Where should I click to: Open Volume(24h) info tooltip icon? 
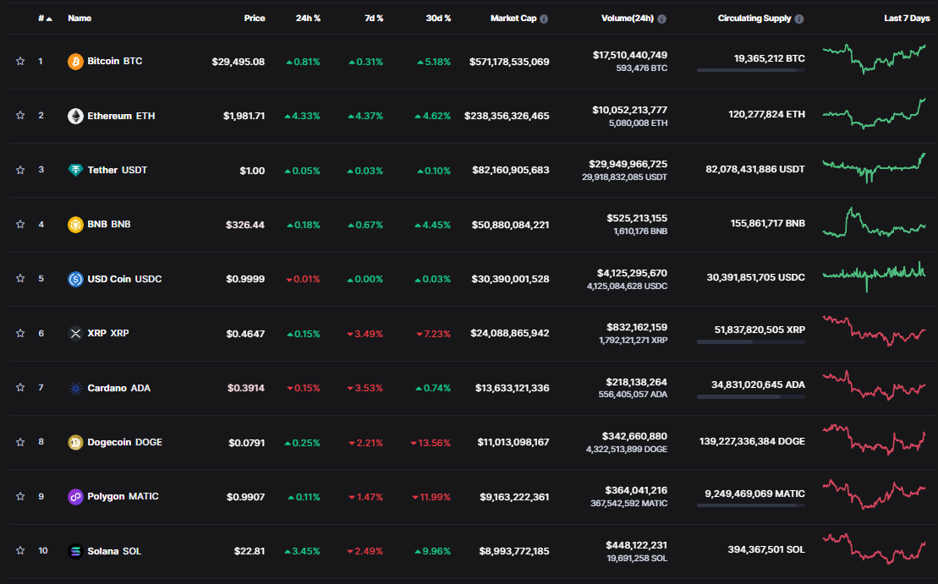point(661,19)
